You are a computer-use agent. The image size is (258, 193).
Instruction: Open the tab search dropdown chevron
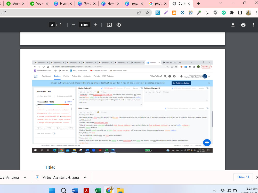coord(221,3)
